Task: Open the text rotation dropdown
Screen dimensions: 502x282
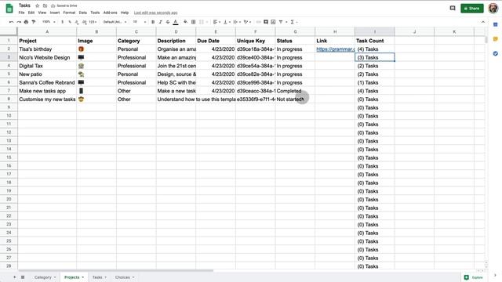Action: coord(247,22)
